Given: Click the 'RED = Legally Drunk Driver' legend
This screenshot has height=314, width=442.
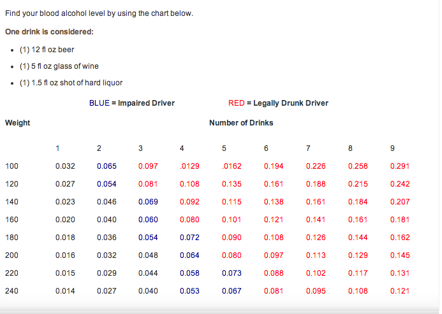Looking at the screenshot, I should pos(278,103).
